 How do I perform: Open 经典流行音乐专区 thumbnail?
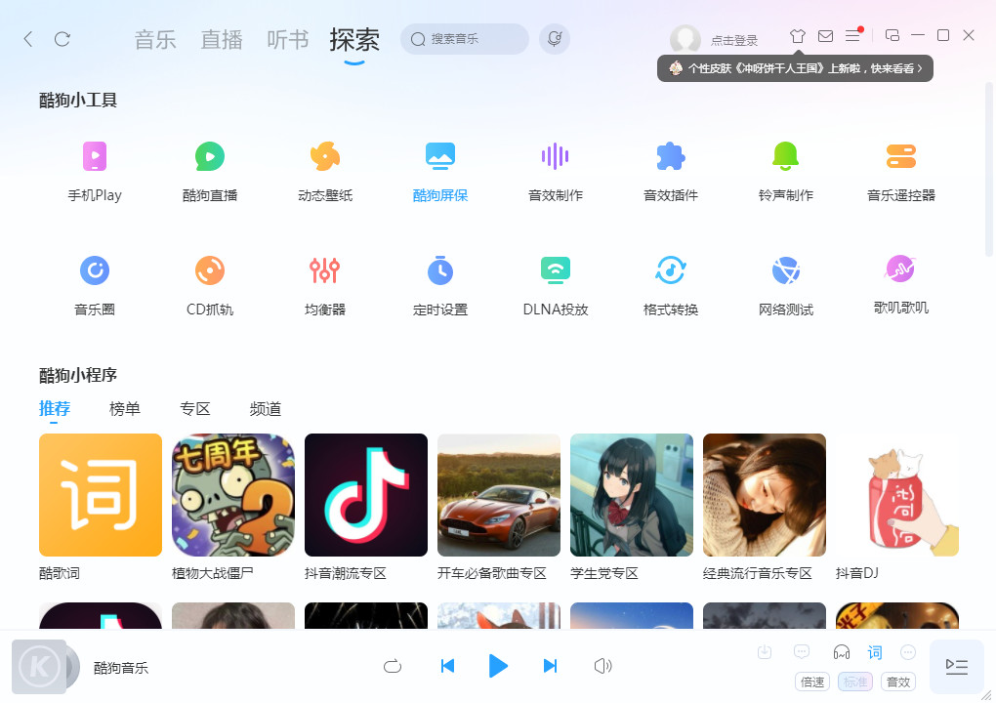click(x=765, y=495)
